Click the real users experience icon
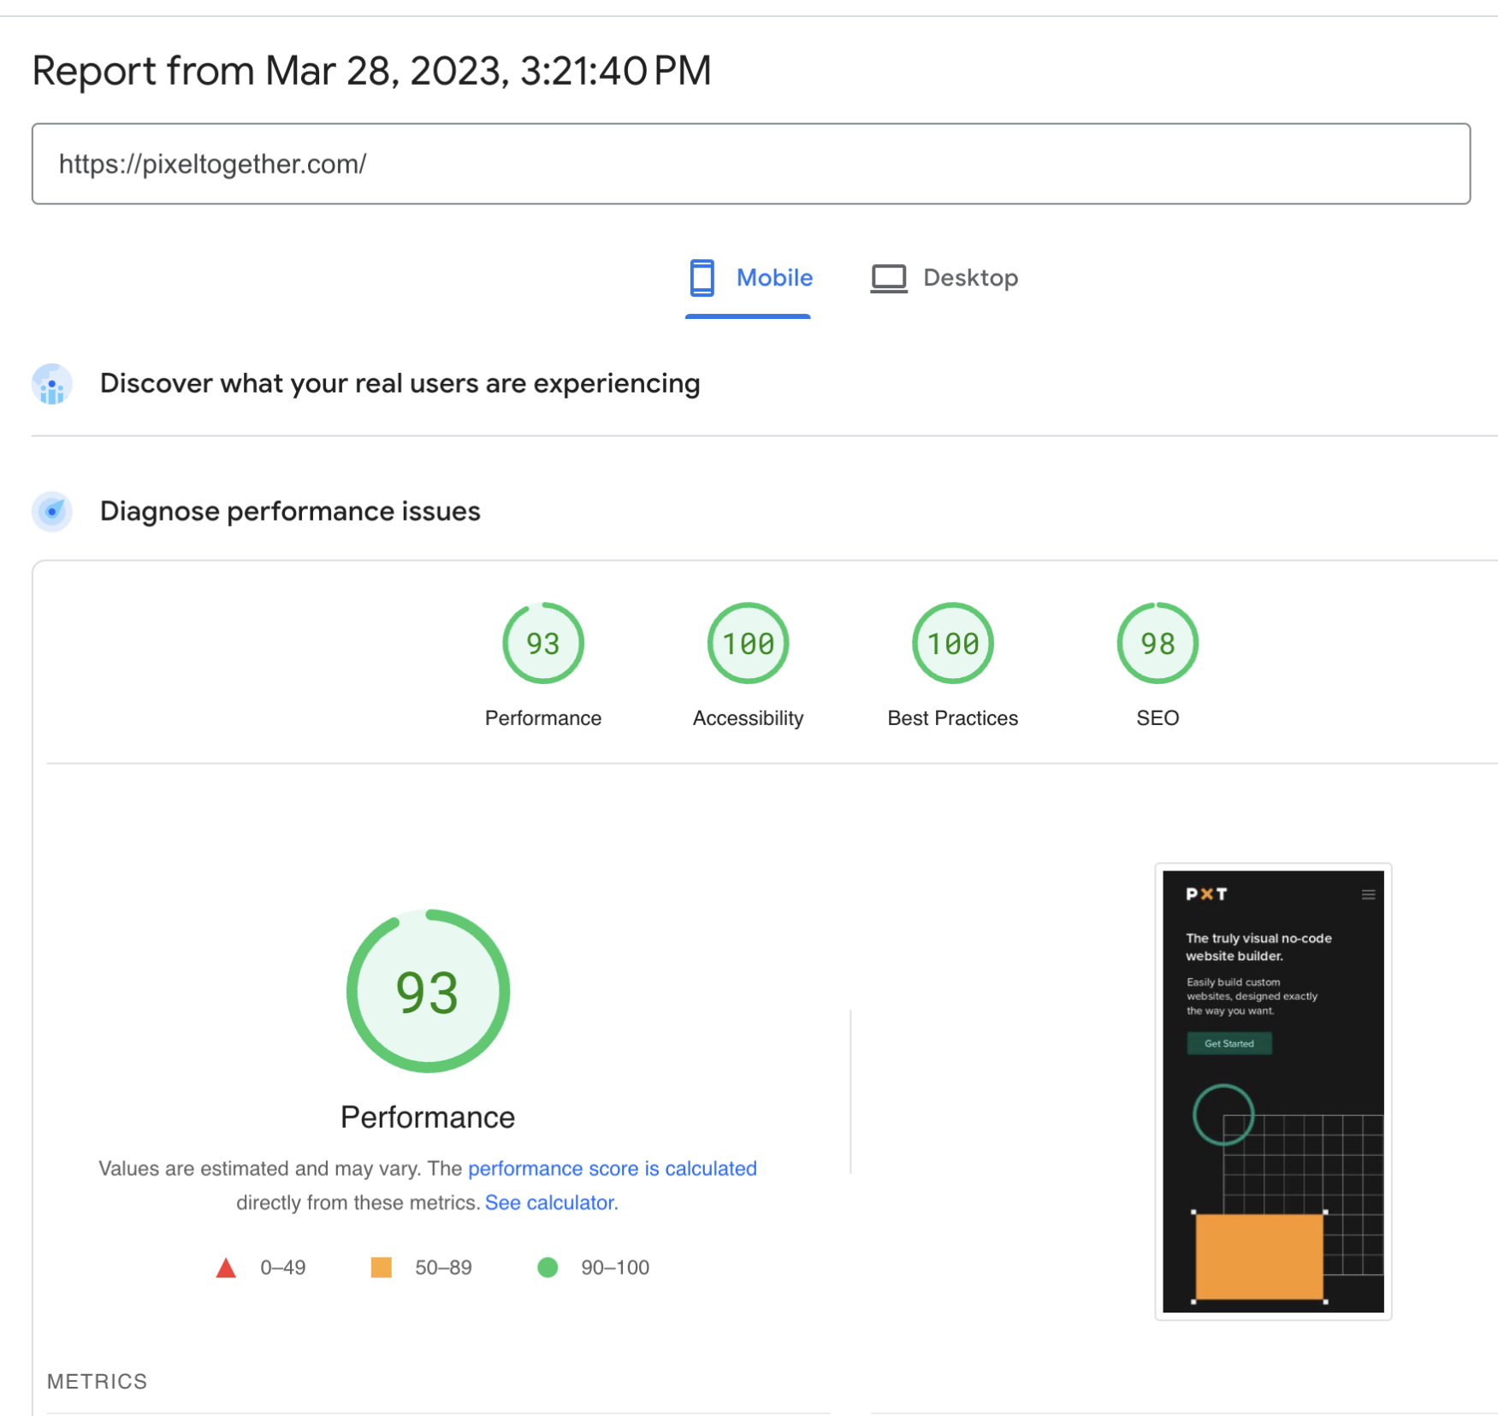The width and height of the screenshot is (1498, 1416). (x=51, y=384)
